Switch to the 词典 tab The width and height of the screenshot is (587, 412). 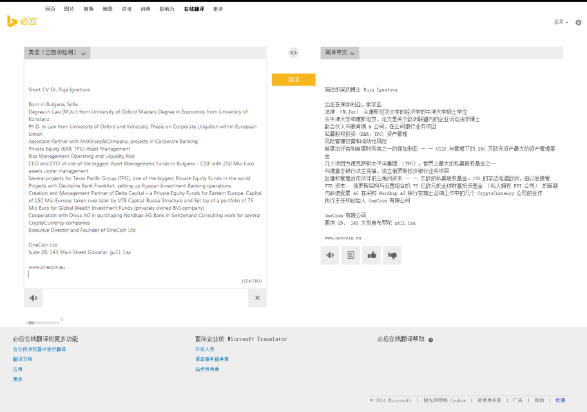pyautogui.click(x=145, y=9)
